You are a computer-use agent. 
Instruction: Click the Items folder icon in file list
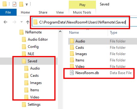pyautogui.click(x=72, y=60)
